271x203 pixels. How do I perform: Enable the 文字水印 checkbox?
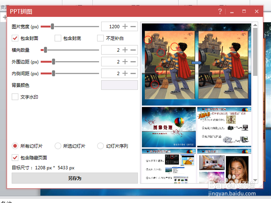15,97
